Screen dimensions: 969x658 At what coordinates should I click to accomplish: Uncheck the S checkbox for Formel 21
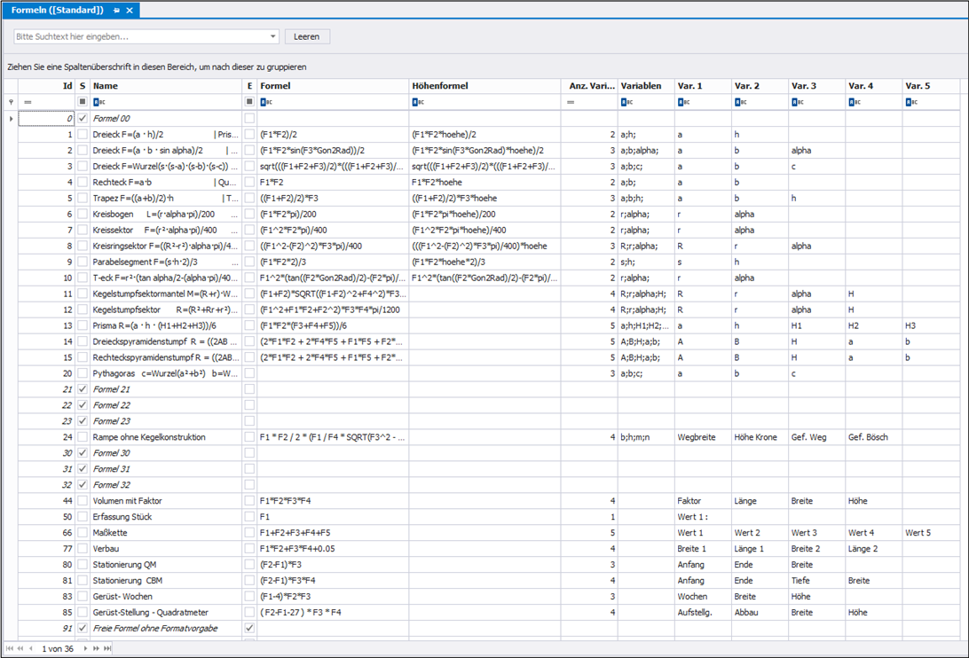click(83, 389)
